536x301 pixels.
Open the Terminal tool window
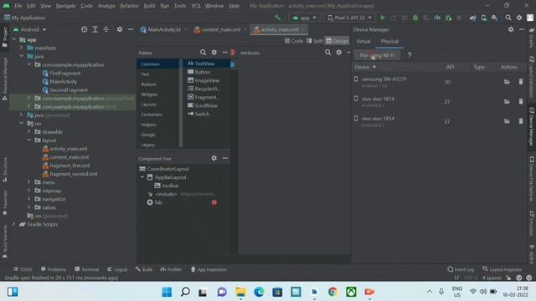(87, 269)
